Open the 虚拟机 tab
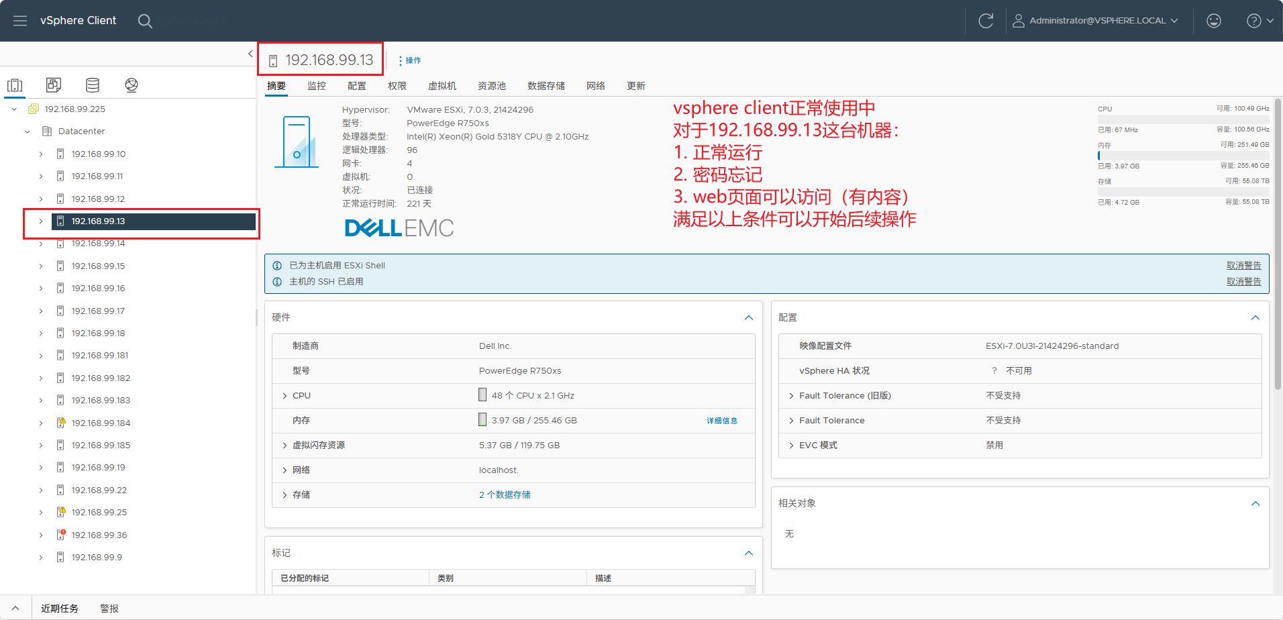 coord(442,86)
